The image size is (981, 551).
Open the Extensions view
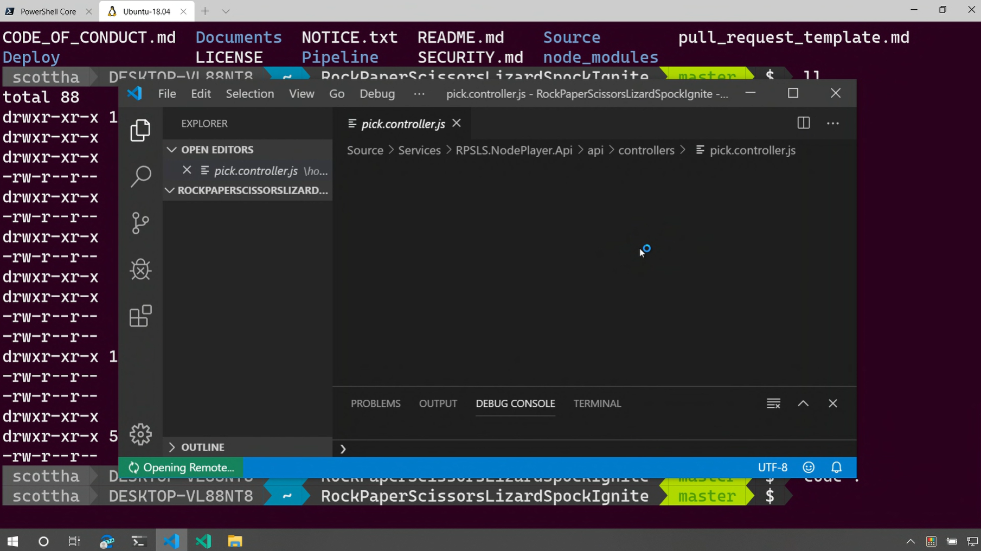point(140,316)
